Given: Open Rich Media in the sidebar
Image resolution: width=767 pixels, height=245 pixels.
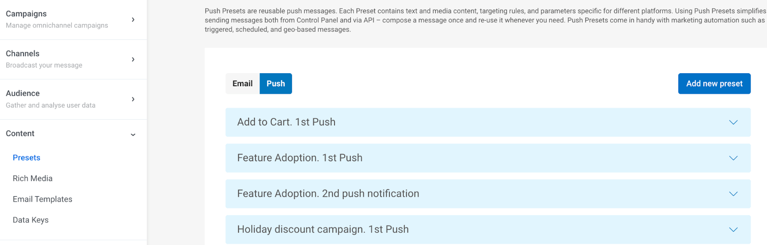Looking at the screenshot, I should [33, 178].
